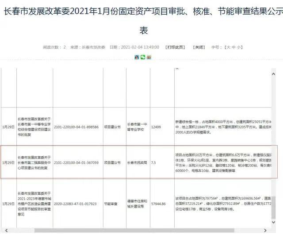Click 项目建议书 in the 第二殡葬服务中心 row
This screenshot has height=235, width=283.
point(112,163)
